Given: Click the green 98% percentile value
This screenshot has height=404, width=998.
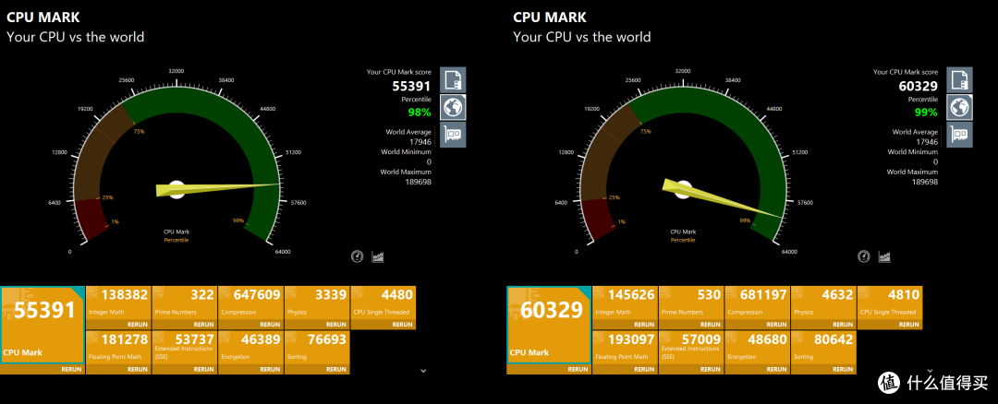Looking at the screenshot, I should click(x=420, y=113).
